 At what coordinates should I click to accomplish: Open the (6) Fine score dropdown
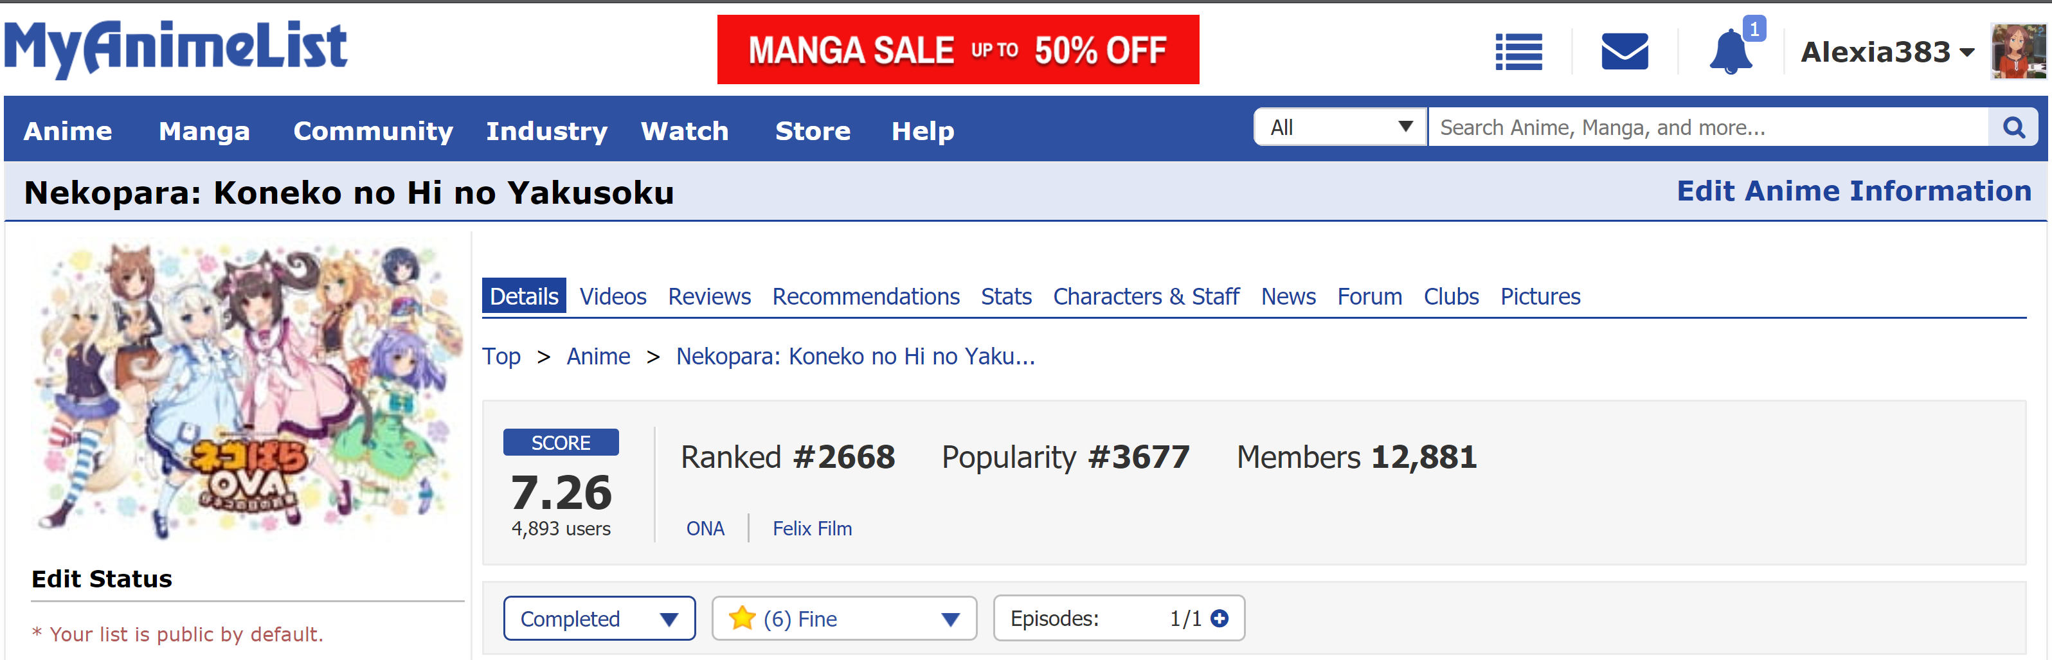(x=844, y=619)
